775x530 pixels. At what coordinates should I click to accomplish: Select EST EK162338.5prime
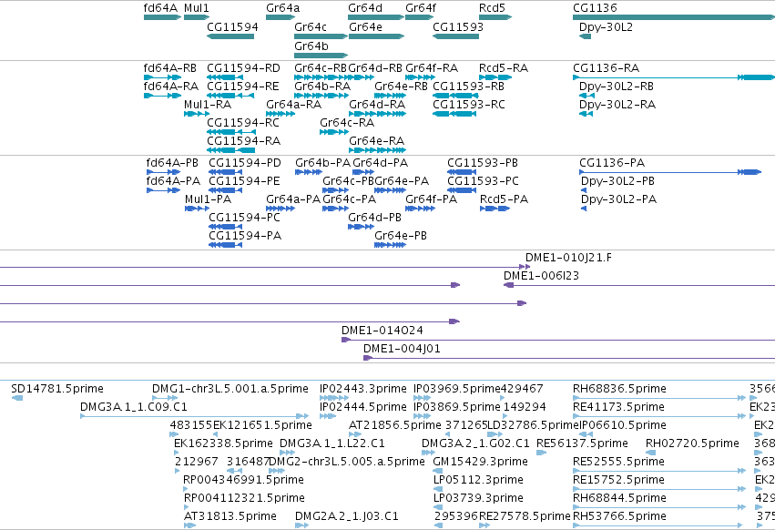click(x=177, y=453)
